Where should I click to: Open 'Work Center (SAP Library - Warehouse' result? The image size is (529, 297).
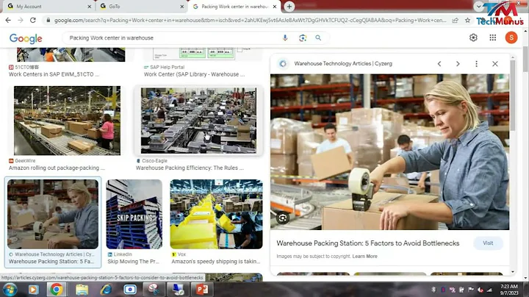tap(194, 74)
